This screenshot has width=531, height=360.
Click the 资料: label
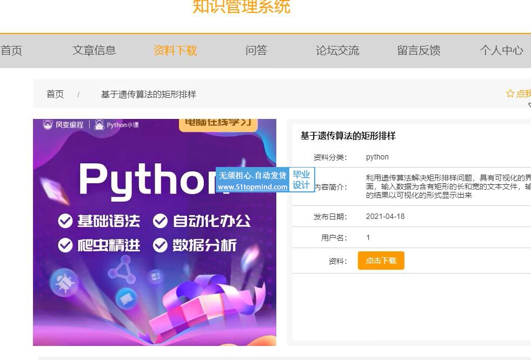tap(337, 261)
